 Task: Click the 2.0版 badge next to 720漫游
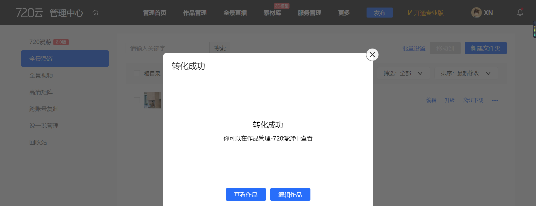click(x=61, y=42)
